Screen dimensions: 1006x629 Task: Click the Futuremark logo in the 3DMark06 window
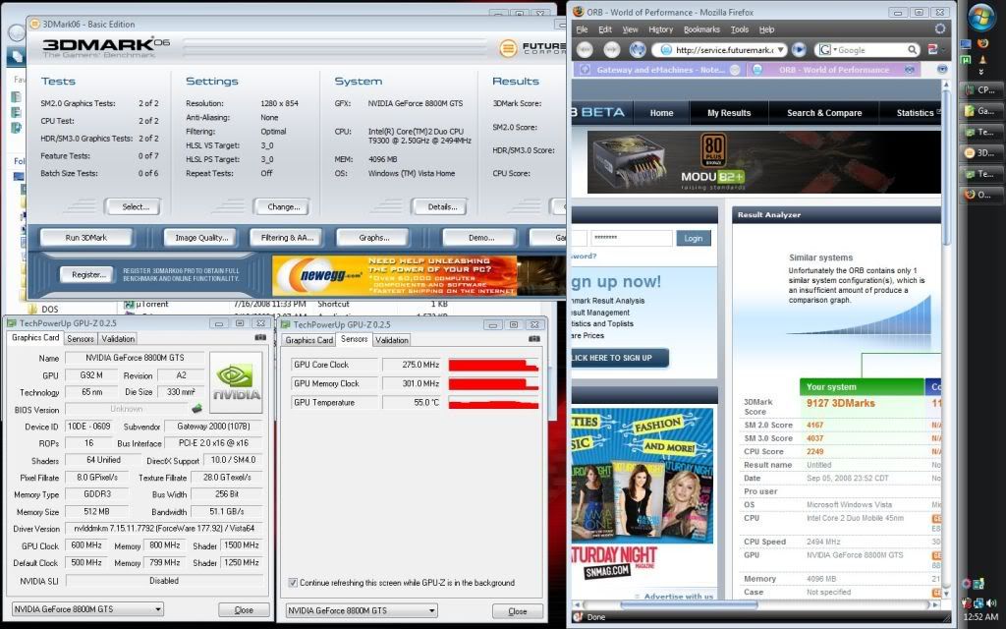(532, 48)
